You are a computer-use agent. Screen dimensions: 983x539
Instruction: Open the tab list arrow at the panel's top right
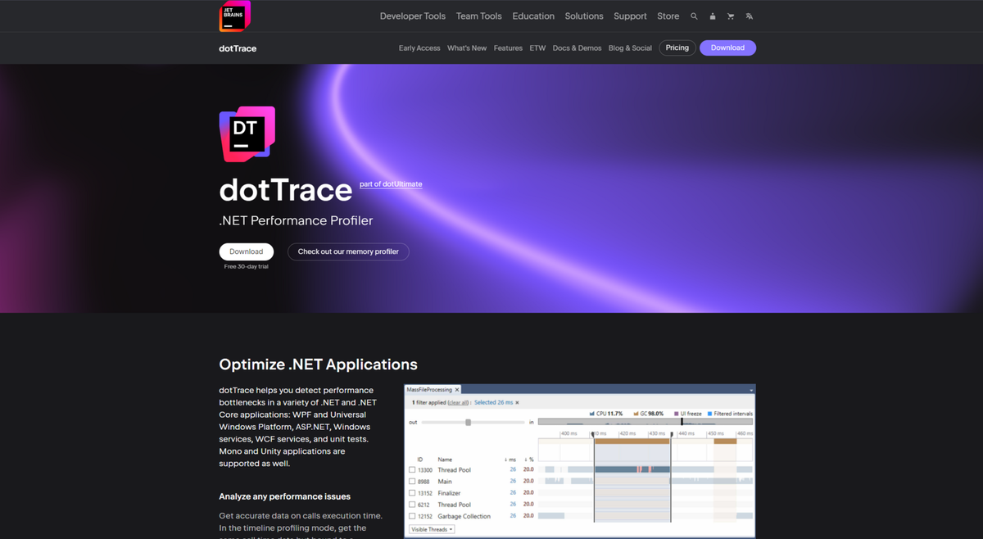[x=751, y=390]
